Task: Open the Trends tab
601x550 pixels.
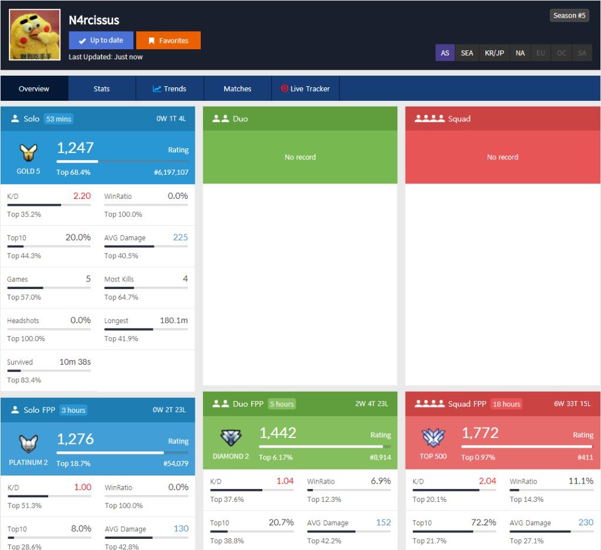Action: (x=170, y=89)
